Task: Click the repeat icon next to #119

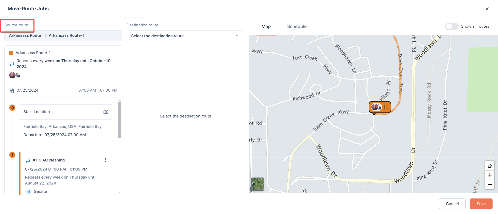Action: pyautogui.click(x=28, y=160)
